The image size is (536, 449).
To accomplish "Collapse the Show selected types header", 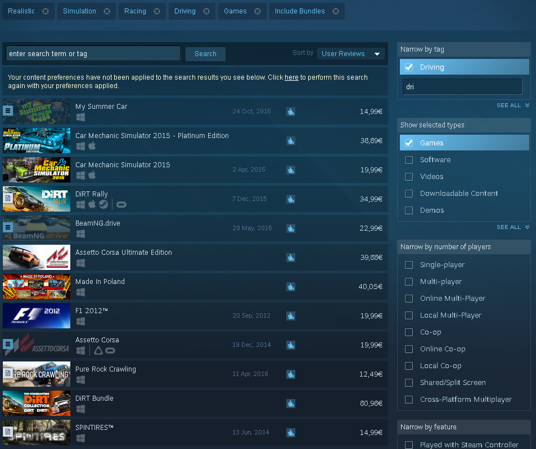I will (464, 125).
